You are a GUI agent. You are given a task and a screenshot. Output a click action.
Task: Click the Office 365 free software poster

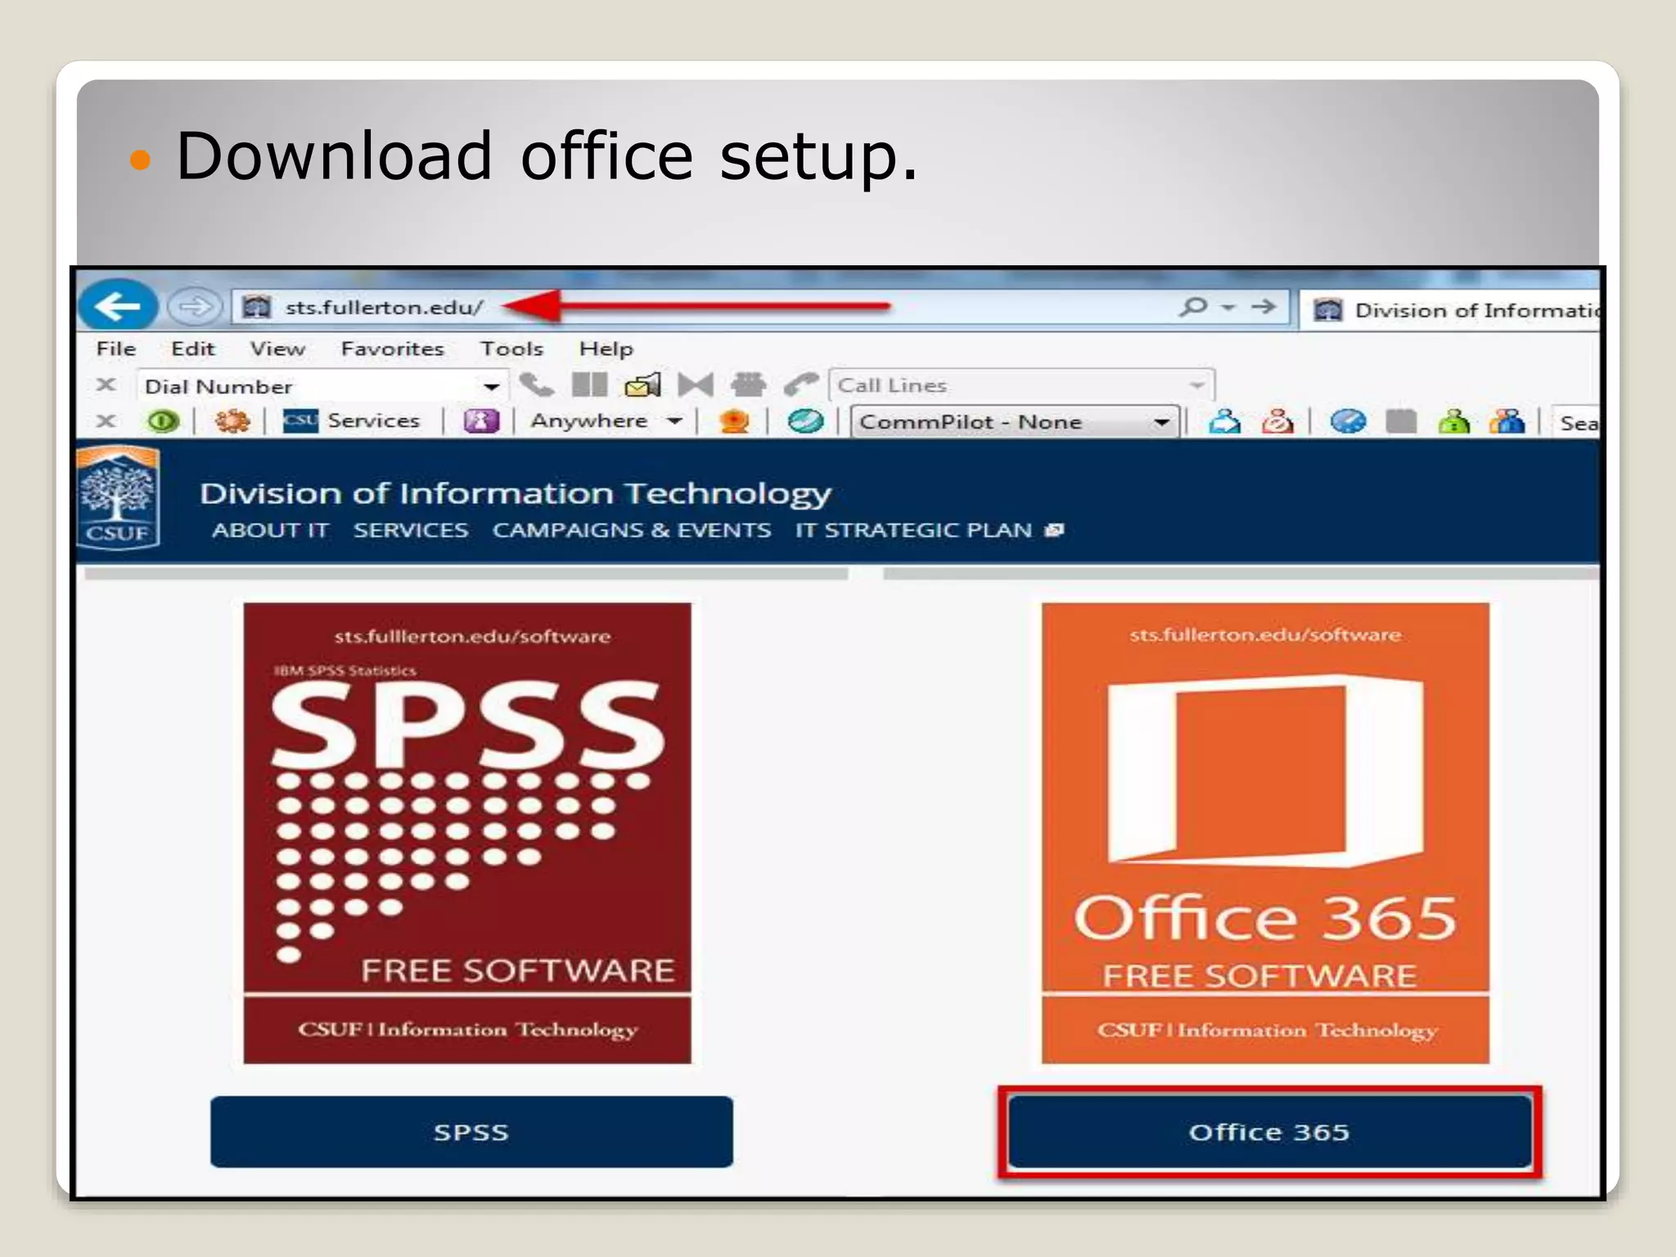click(1265, 833)
